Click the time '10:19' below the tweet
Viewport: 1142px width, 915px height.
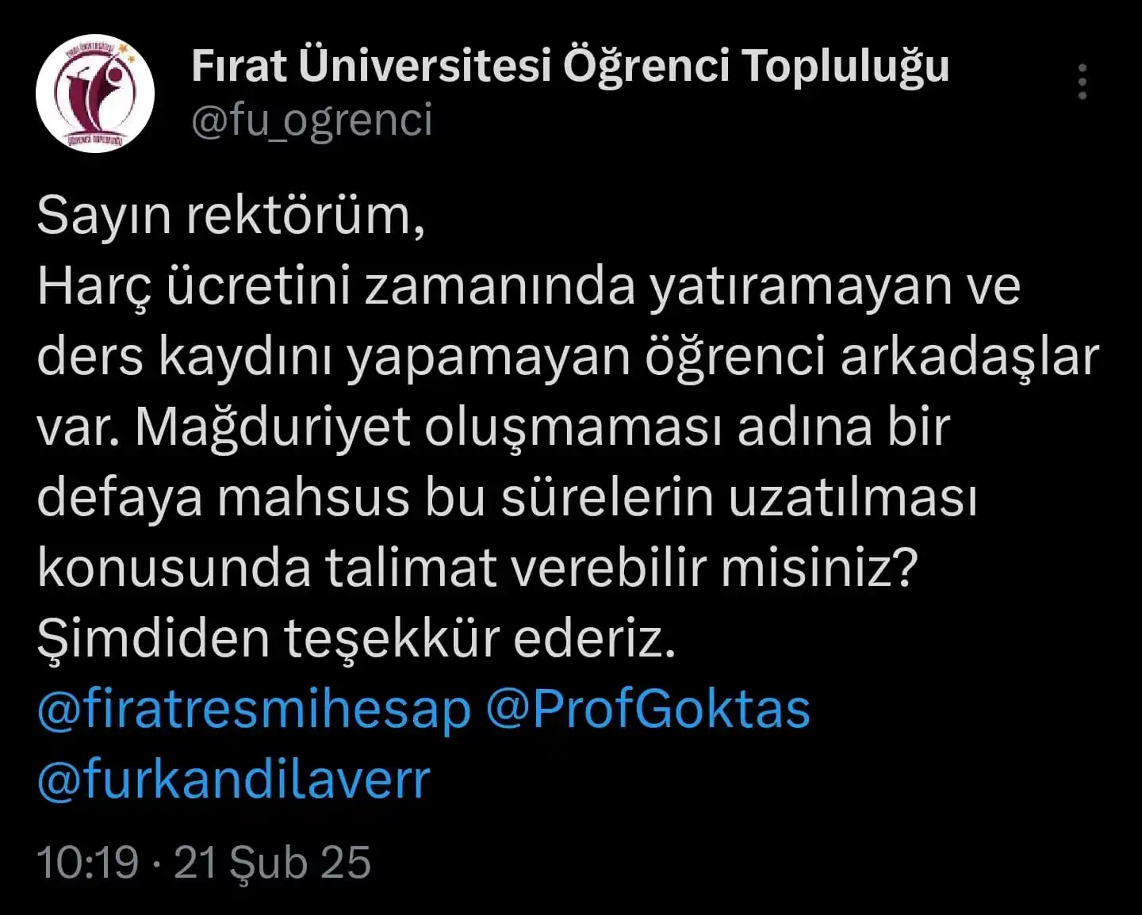[87, 863]
